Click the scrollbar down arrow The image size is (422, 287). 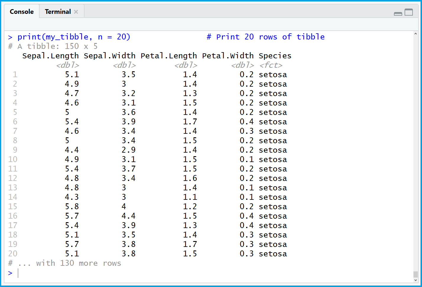[415, 280]
